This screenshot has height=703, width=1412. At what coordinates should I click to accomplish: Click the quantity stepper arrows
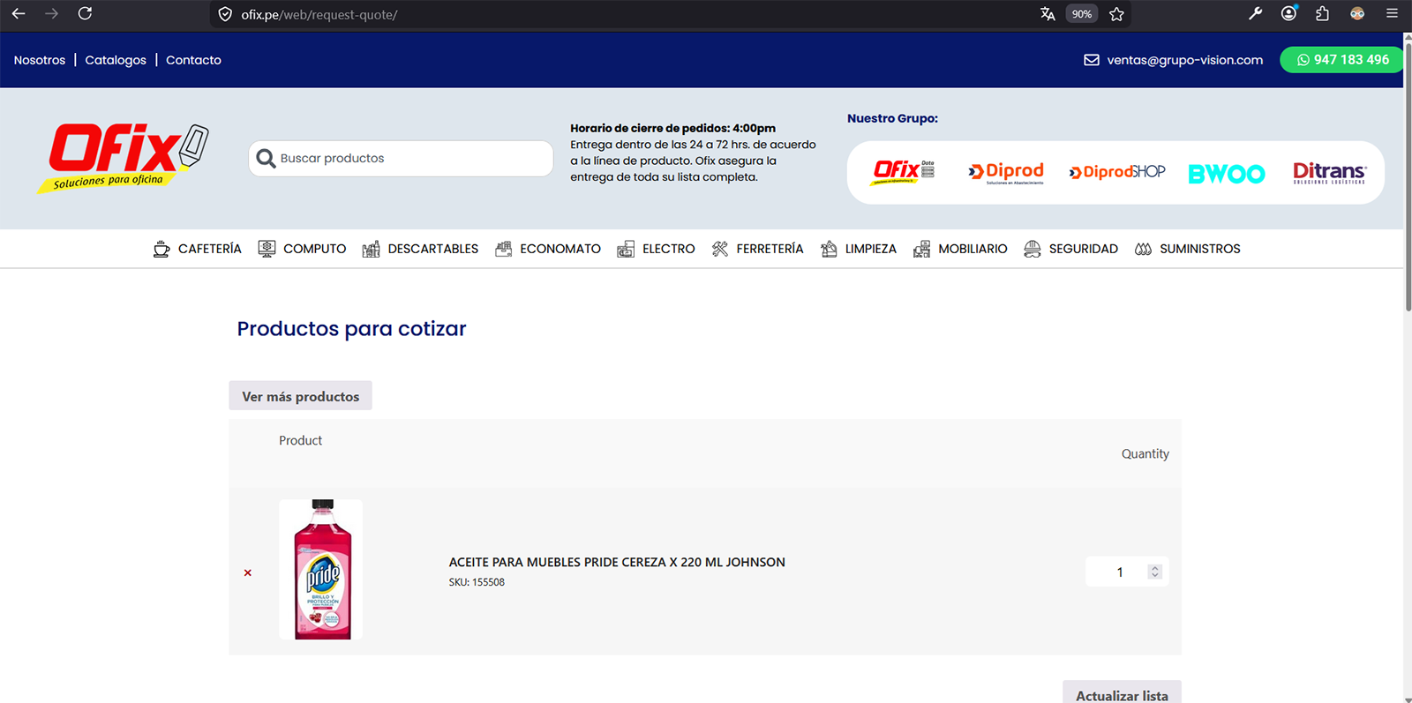click(x=1154, y=572)
